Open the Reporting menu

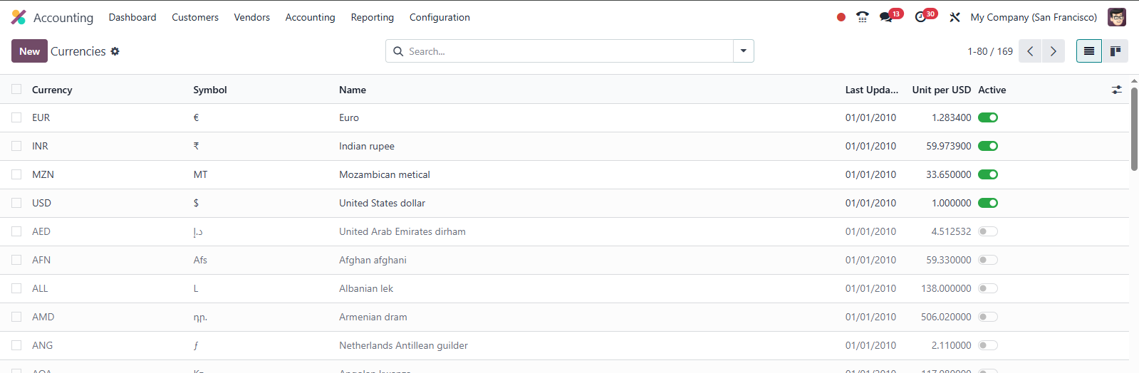coord(372,17)
